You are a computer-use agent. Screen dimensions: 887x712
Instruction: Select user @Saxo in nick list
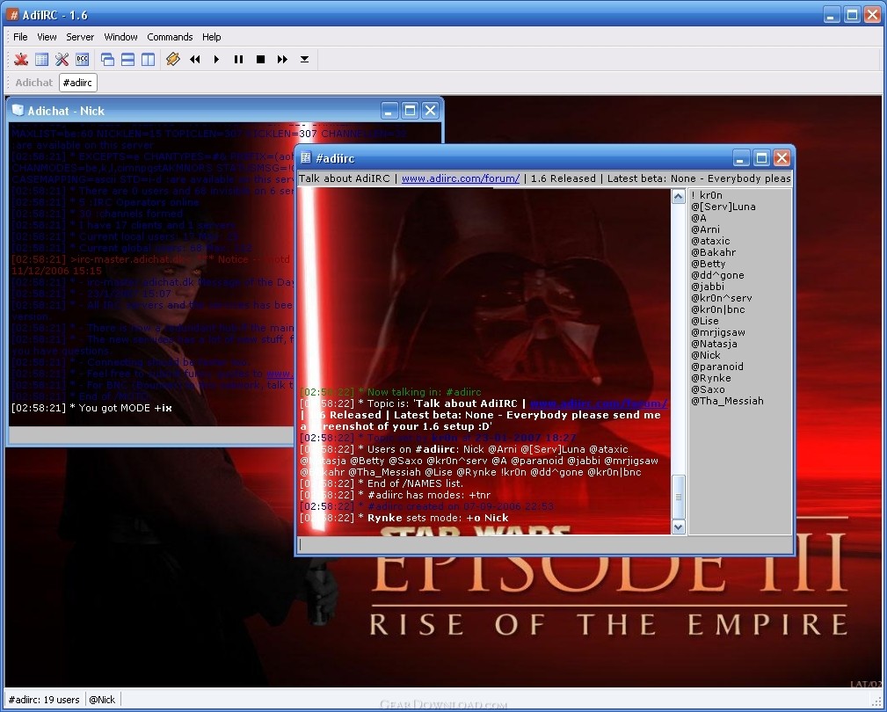pos(708,389)
